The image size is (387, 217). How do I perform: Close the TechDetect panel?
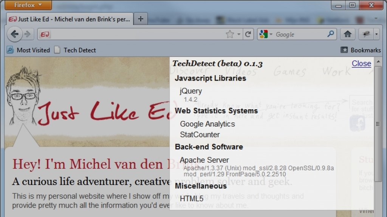coord(361,63)
